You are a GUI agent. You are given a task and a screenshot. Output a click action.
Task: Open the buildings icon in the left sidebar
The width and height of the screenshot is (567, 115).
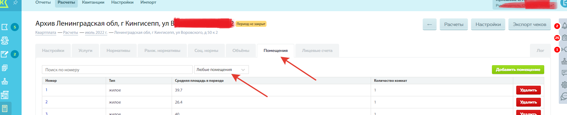pyautogui.click(x=5, y=95)
